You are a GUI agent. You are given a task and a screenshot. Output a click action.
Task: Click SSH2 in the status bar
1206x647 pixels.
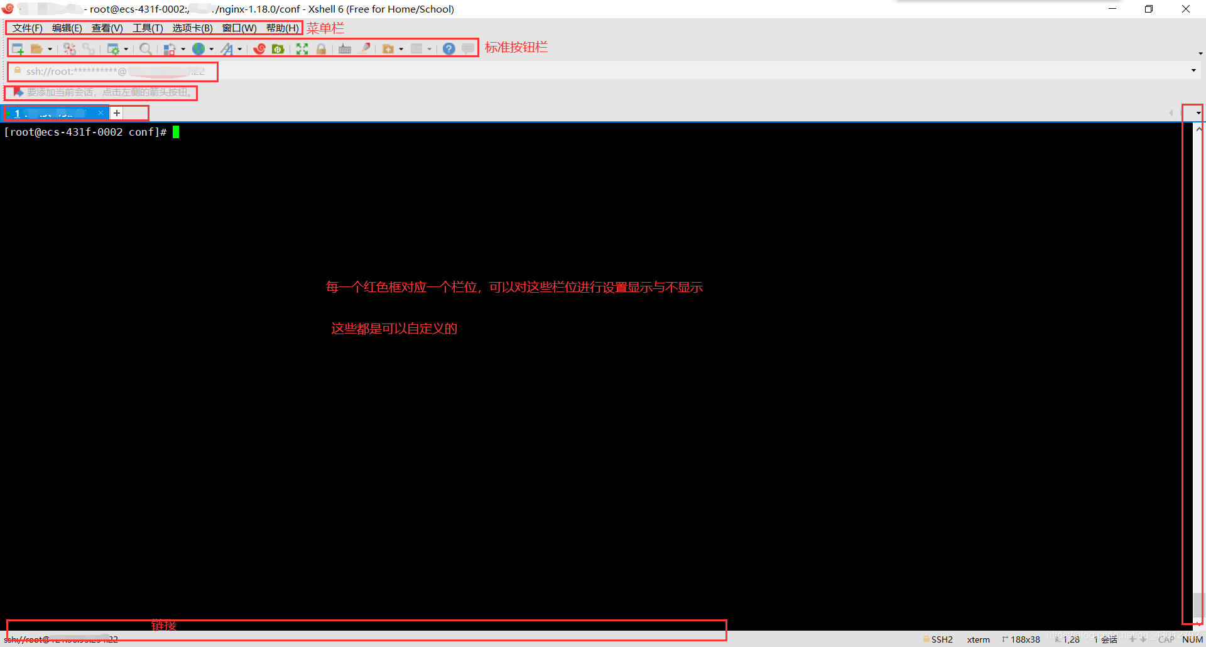pos(942,639)
